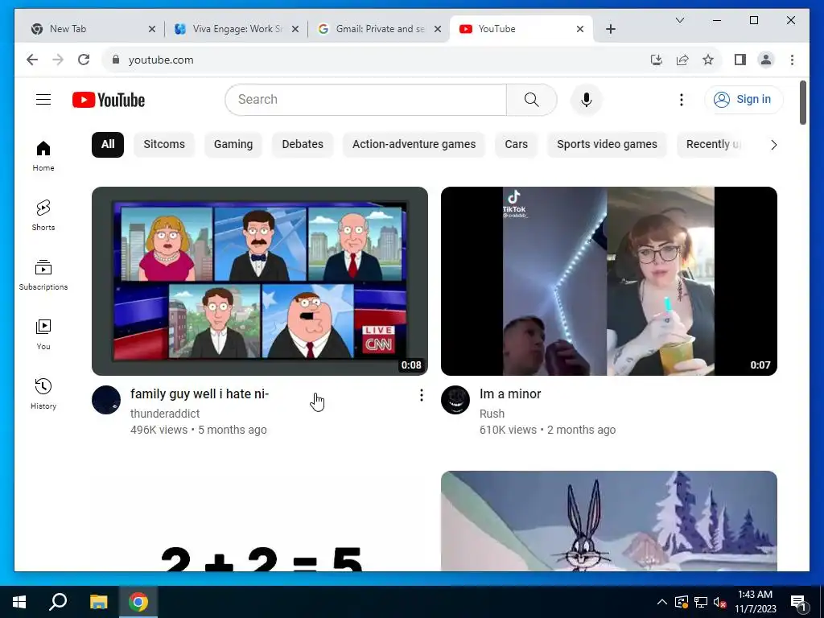Switch to Viva Engage tab
This screenshot has width=824, height=618.
237,29
